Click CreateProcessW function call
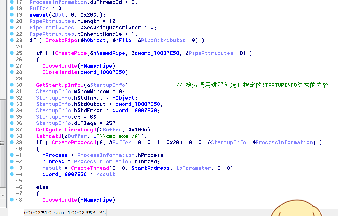The width and height of the screenshot is (338, 216). [74, 143]
